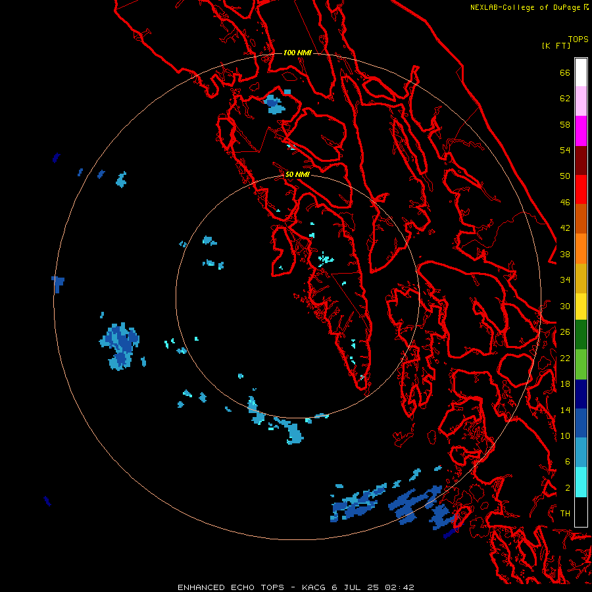Pick the navy blue legend swatch
The width and height of the screenshot is (592, 592).
(x=581, y=394)
